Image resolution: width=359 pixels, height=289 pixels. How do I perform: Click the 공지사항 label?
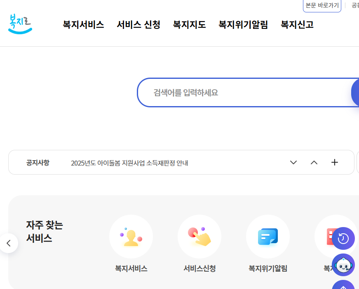coord(38,163)
